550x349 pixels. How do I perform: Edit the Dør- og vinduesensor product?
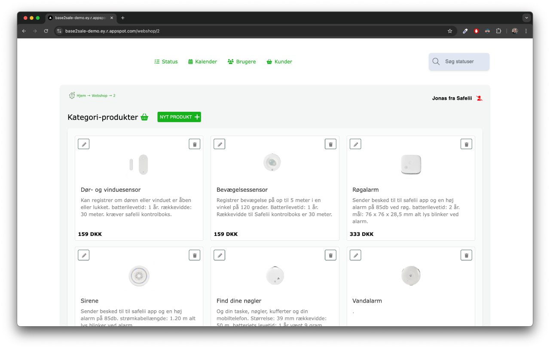pyautogui.click(x=84, y=144)
